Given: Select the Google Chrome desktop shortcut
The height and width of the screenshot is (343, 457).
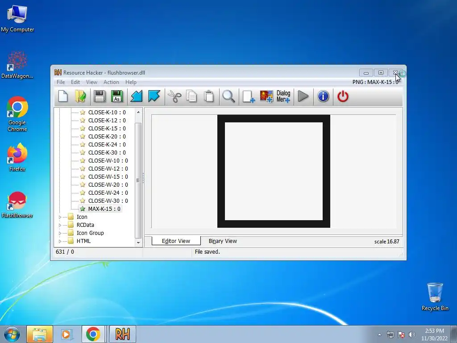Looking at the screenshot, I should pos(17,114).
